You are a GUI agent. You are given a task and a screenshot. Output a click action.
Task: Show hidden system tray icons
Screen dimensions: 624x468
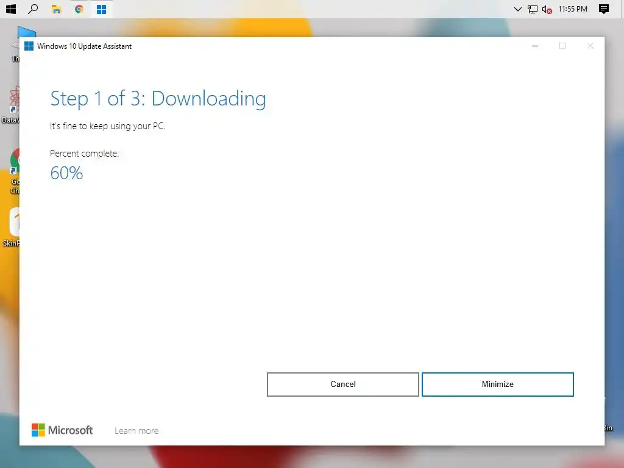(x=517, y=9)
